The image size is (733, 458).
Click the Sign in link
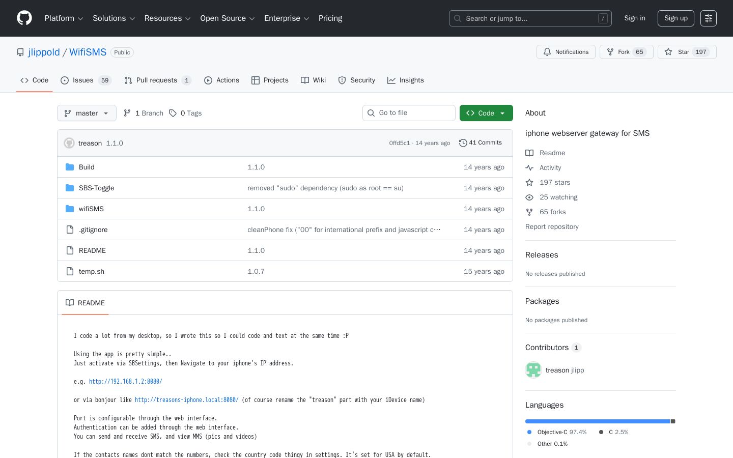(x=635, y=18)
